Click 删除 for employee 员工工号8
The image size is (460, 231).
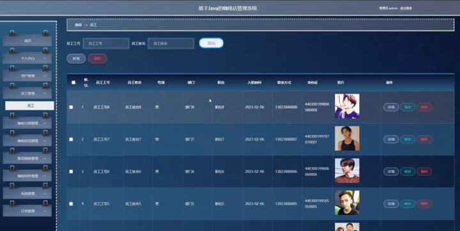point(424,108)
